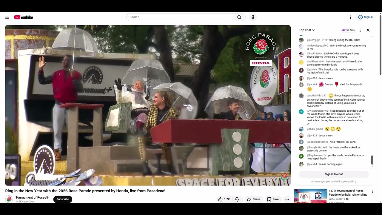Viewport: 382px width, 215px height.
Task: Close the live chat panel
Action: pyautogui.click(x=368, y=30)
